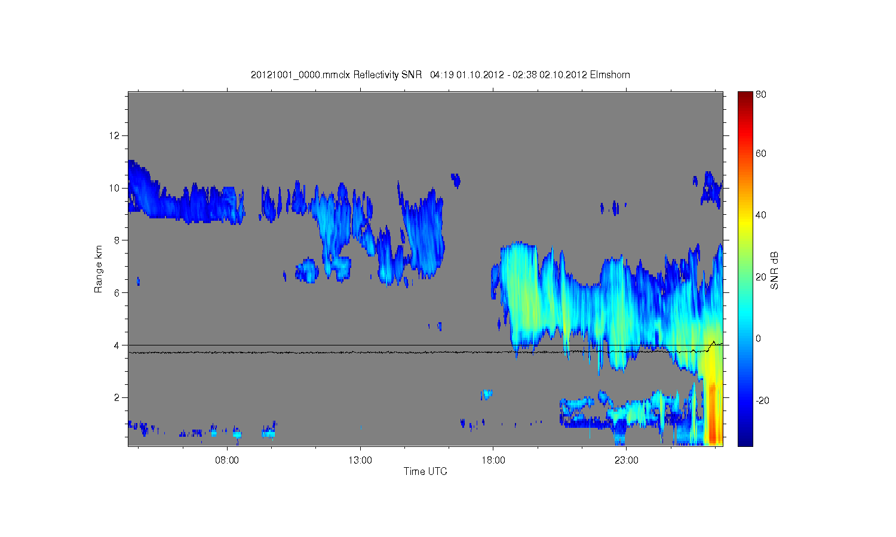Screen dimensions: 896x537
Task: Click the 23:00 time tick label
Action: [627, 460]
